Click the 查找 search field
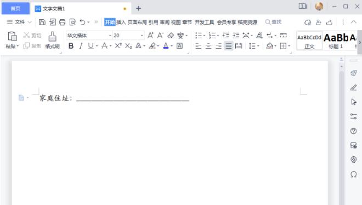362x205 pixels. click(x=274, y=22)
